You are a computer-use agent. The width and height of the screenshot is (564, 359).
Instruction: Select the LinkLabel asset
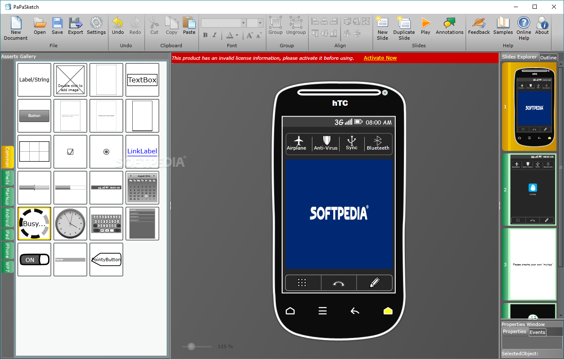point(142,152)
